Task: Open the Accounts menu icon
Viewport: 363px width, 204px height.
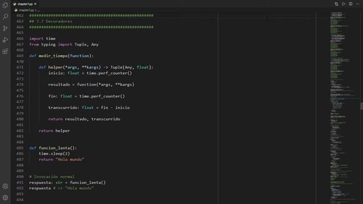Action: tap(5, 186)
